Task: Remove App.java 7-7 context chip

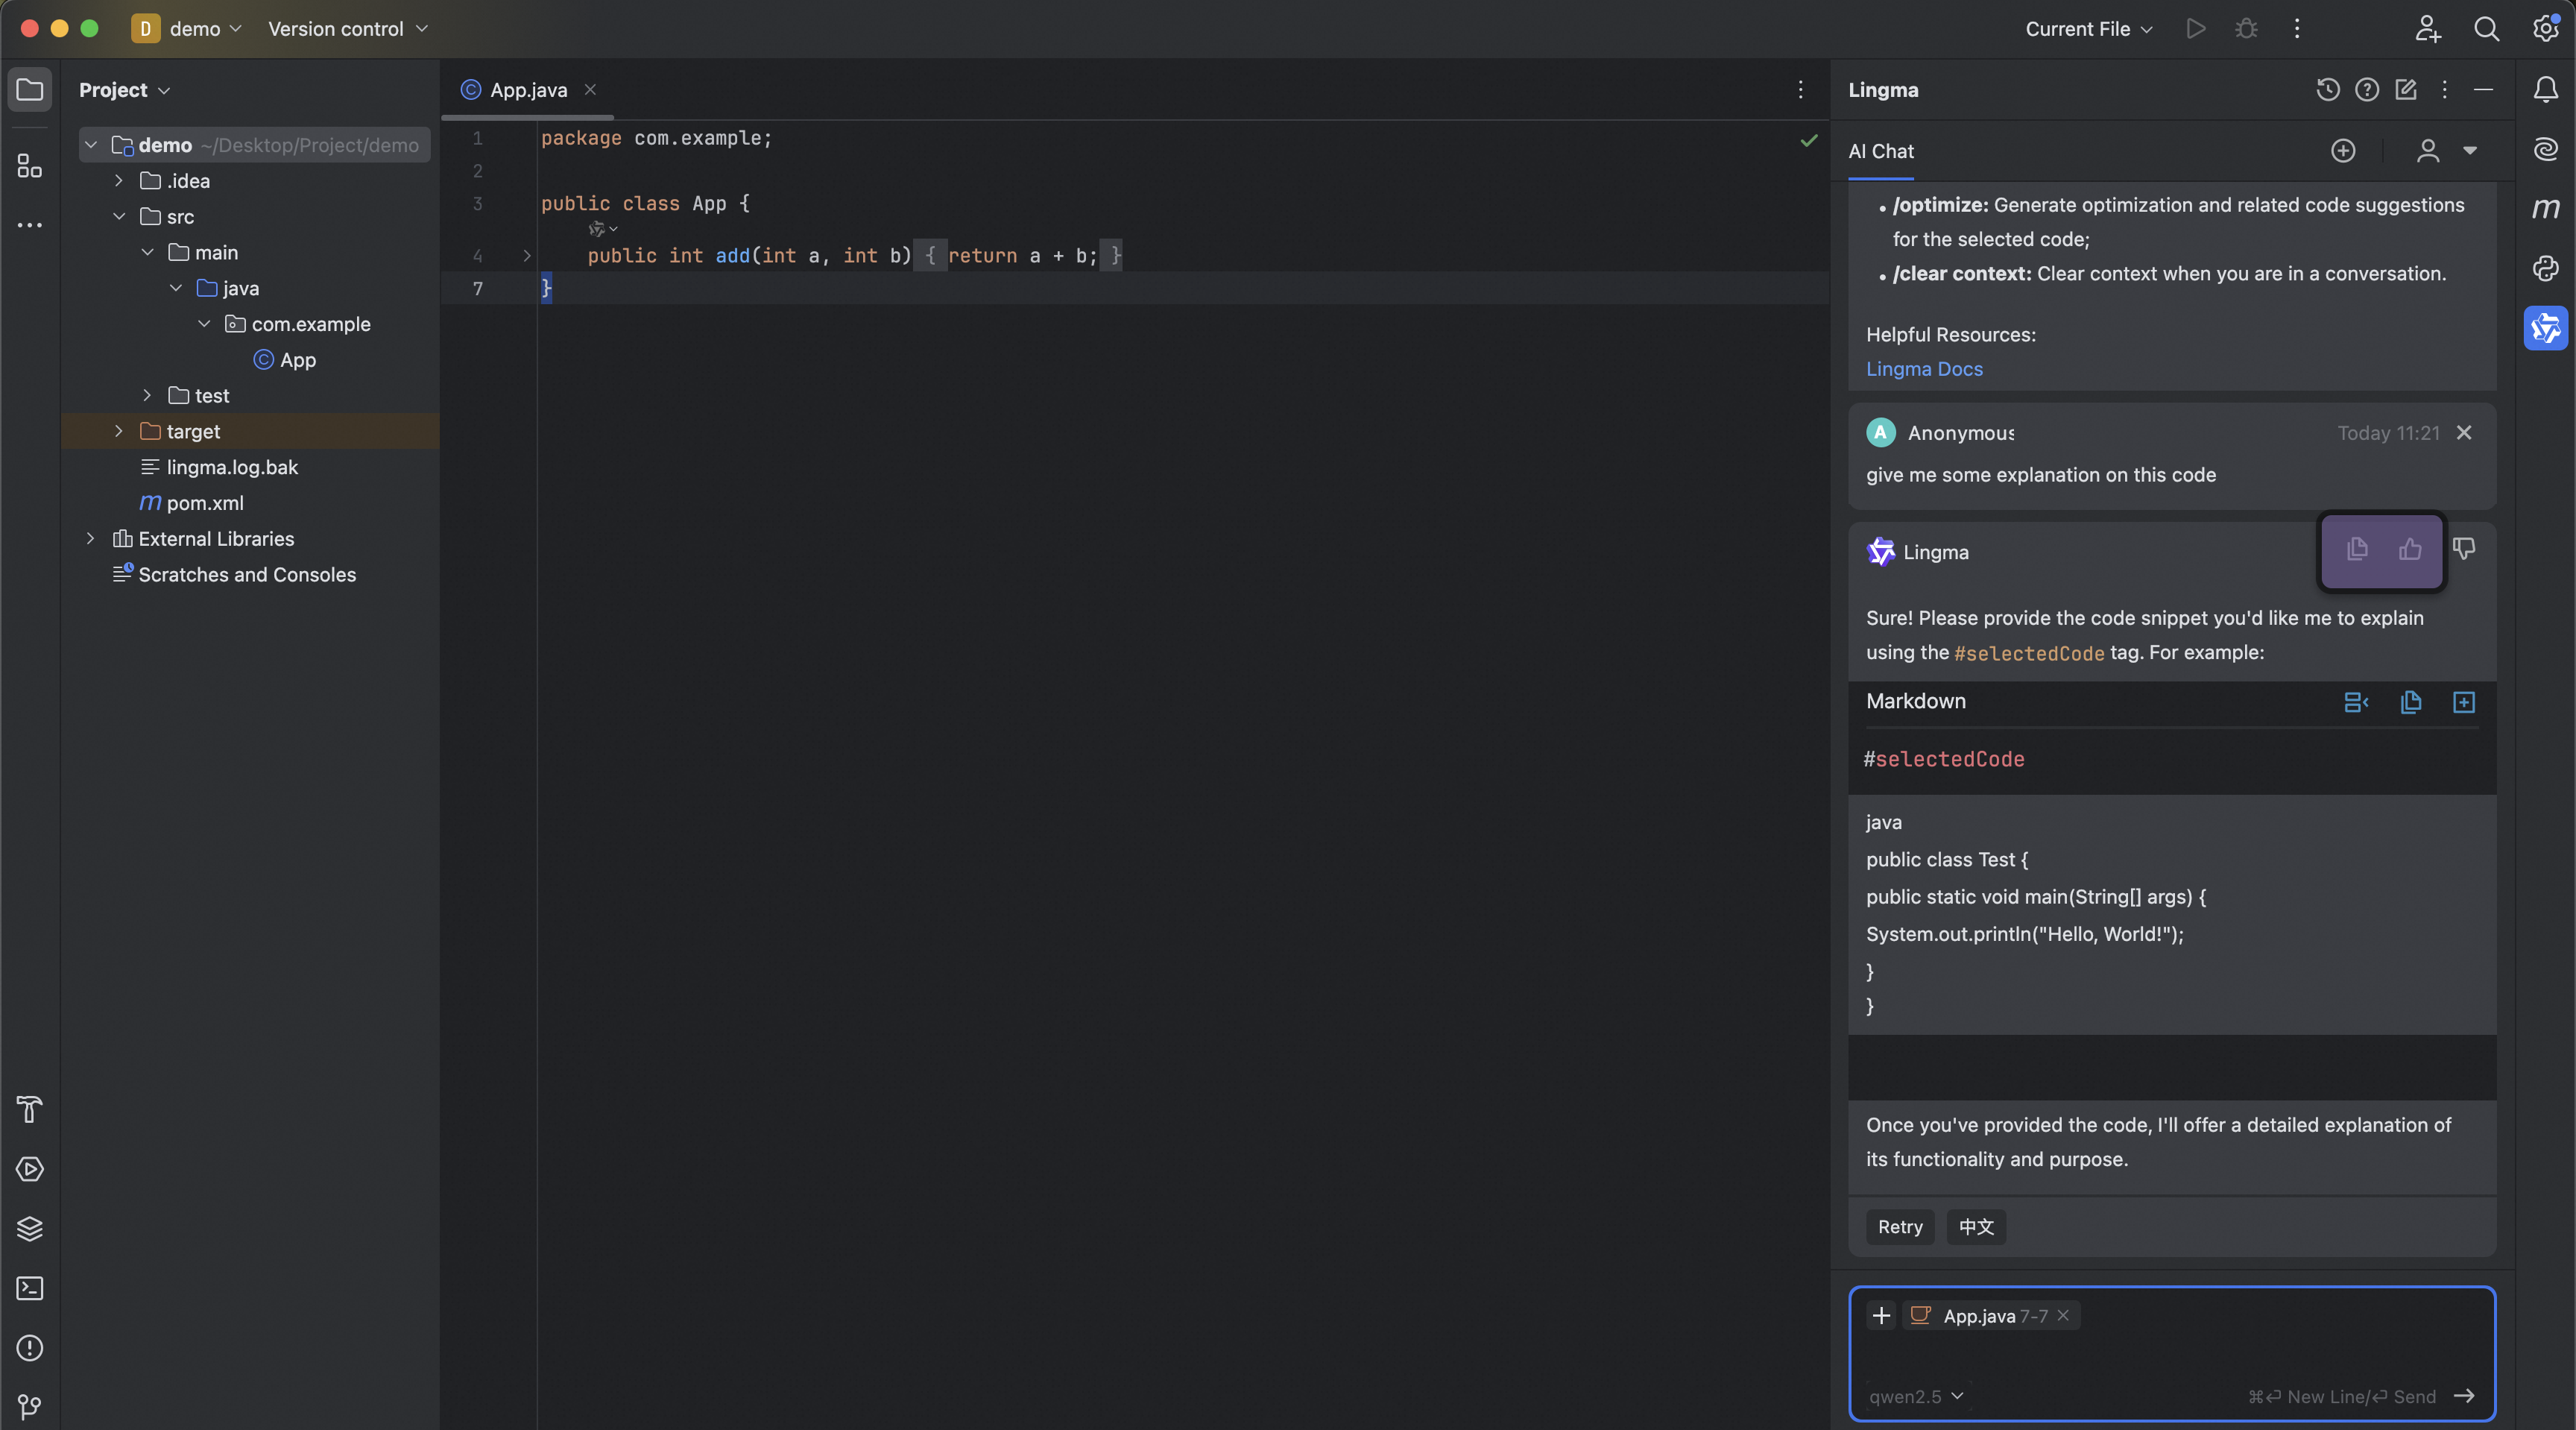Action: pyautogui.click(x=2063, y=1316)
